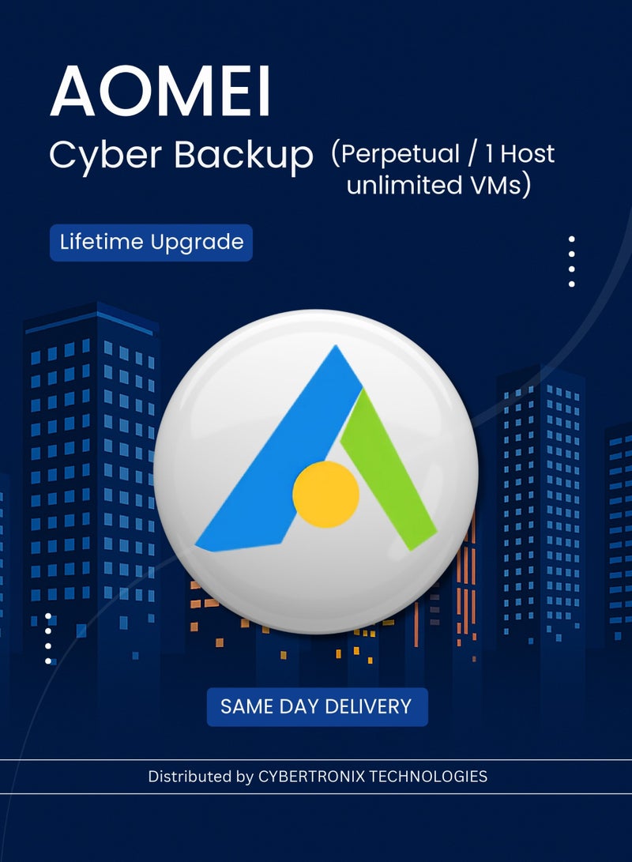
Task: Click the building on the right side
Action: [541, 506]
